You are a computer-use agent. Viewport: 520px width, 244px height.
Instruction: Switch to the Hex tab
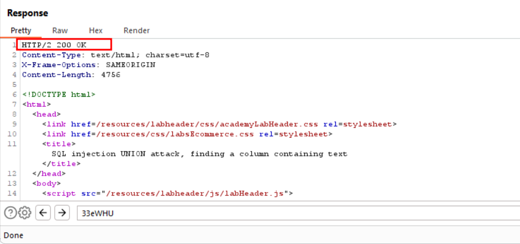click(96, 30)
